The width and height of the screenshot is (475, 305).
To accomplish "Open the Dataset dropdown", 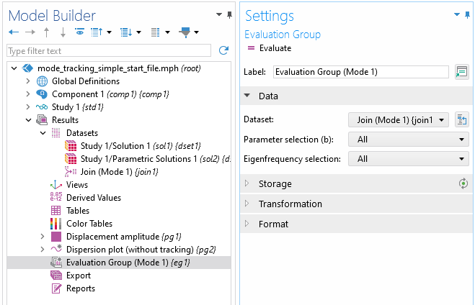I will point(399,119).
